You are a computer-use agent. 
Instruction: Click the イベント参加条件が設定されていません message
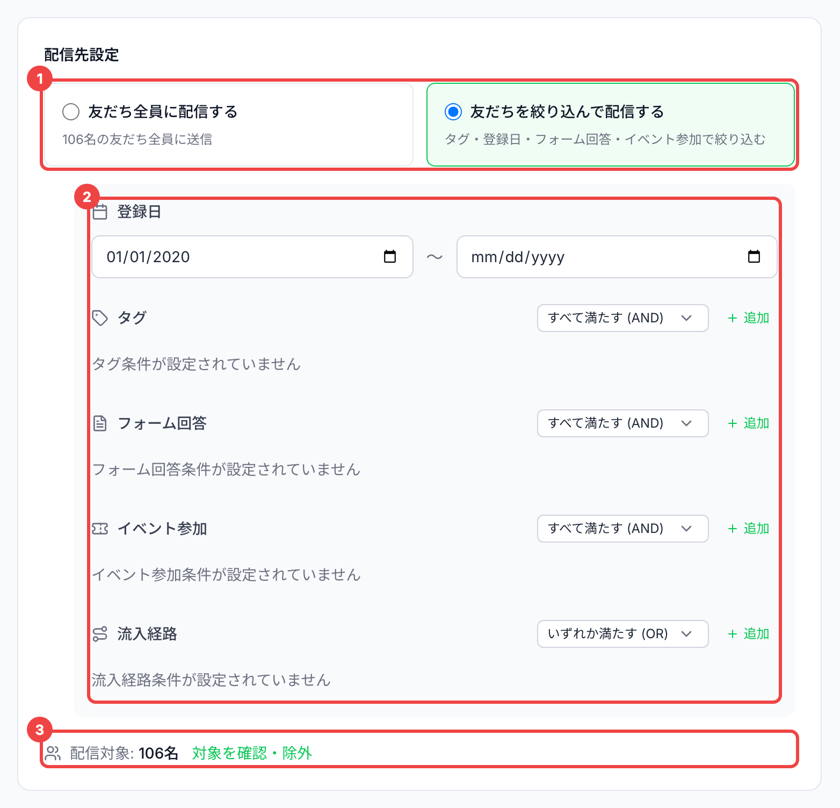226,575
